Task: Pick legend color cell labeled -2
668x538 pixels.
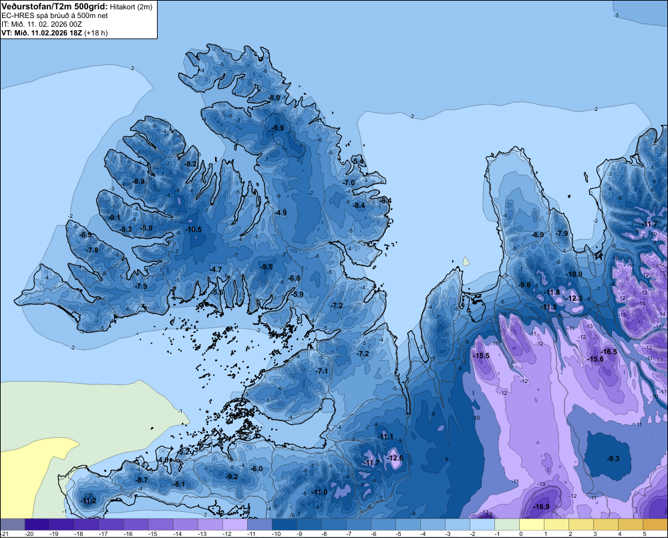Action: pyautogui.click(x=482, y=524)
